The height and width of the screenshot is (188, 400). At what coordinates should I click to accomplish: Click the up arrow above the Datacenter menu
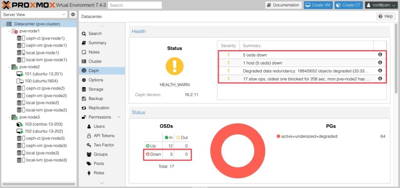102,26
